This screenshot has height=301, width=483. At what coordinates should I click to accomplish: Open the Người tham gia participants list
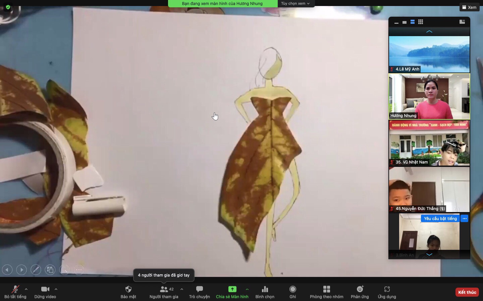pyautogui.click(x=164, y=292)
